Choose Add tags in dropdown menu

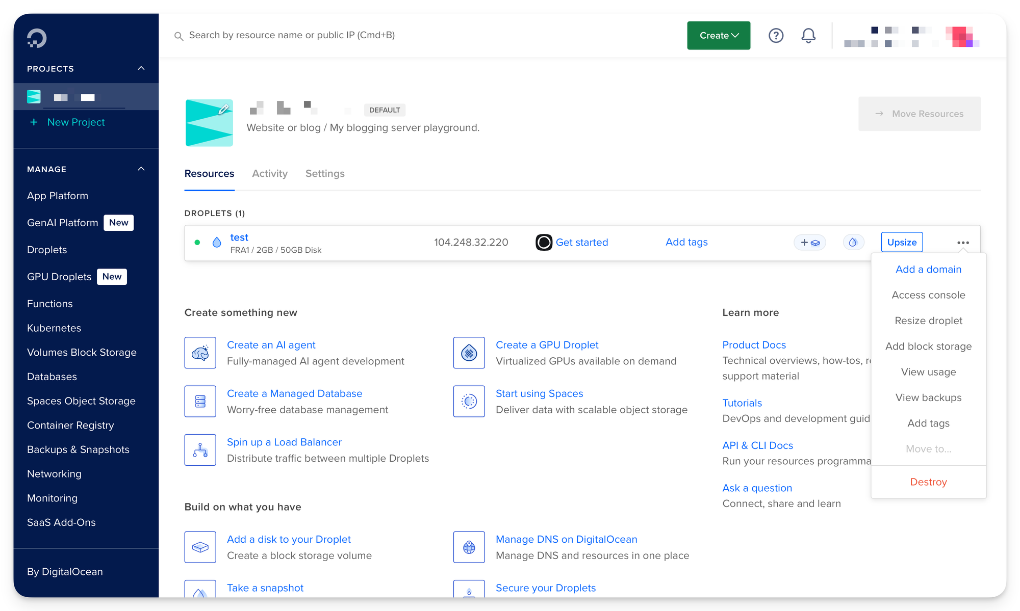928,423
